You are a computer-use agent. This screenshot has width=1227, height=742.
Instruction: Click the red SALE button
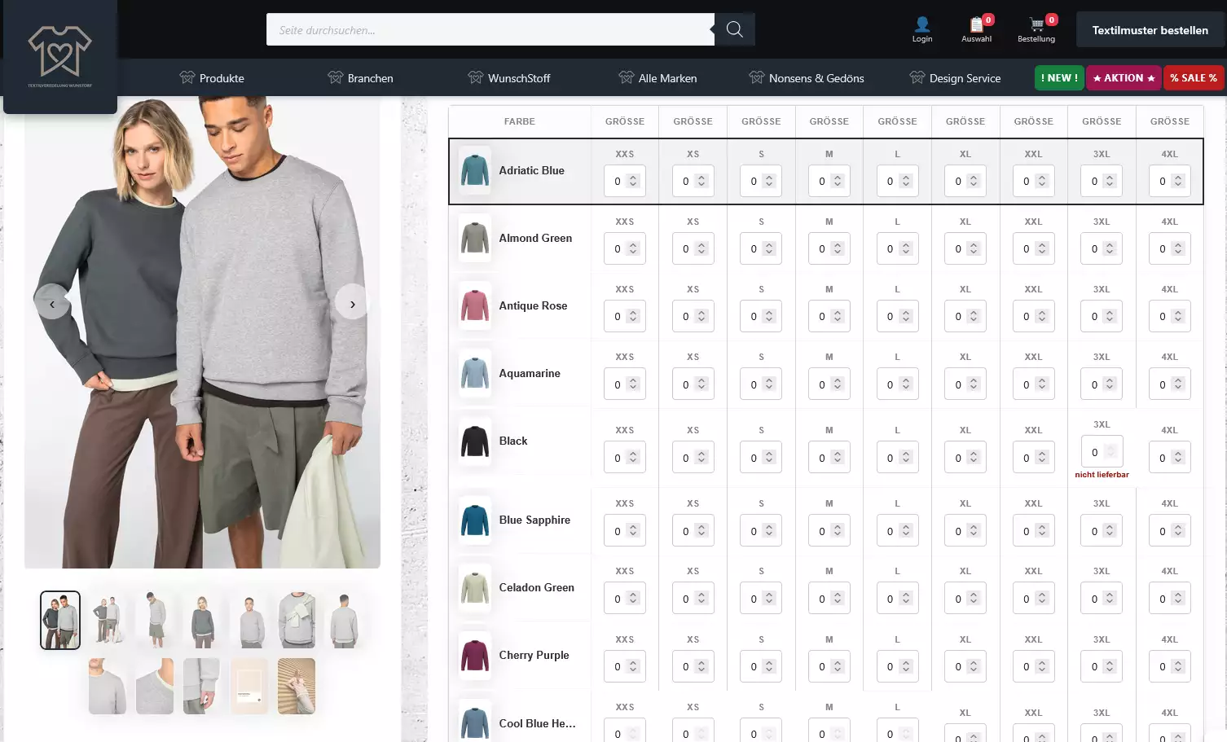pos(1194,78)
